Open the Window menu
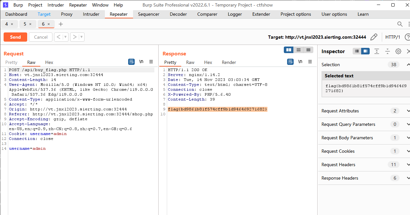 click(100, 5)
